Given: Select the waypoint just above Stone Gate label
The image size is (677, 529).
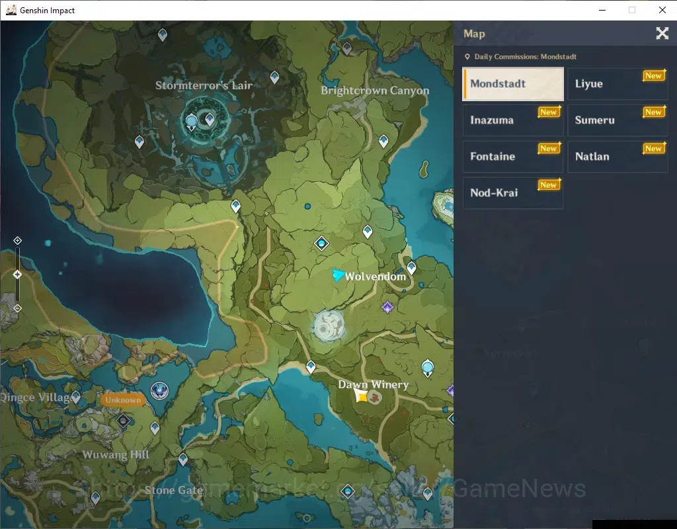Looking at the screenshot, I should coord(183,459).
